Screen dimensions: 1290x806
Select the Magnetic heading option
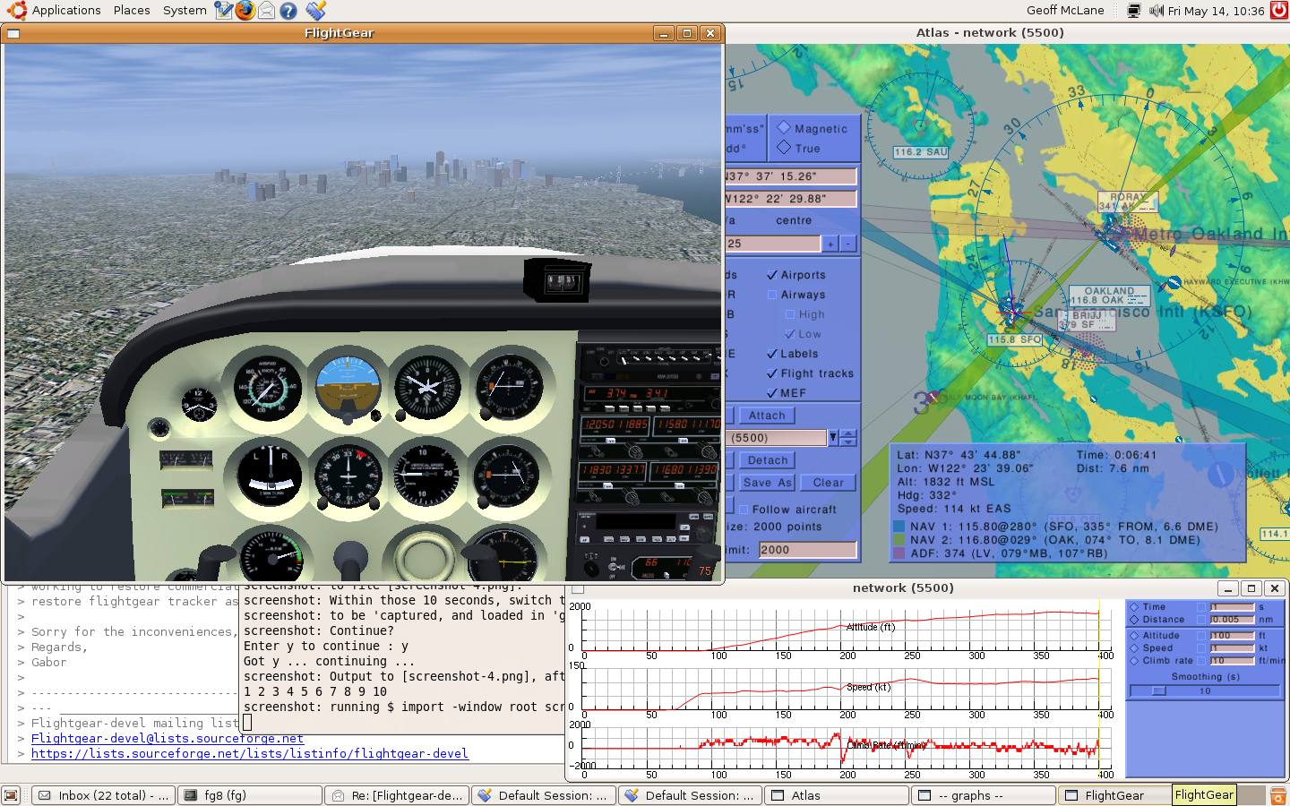point(784,128)
